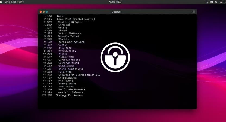Select the "Vertatiem. Agsters" line in the list
The height and width of the screenshot is (122, 226).
tap(71, 42)
